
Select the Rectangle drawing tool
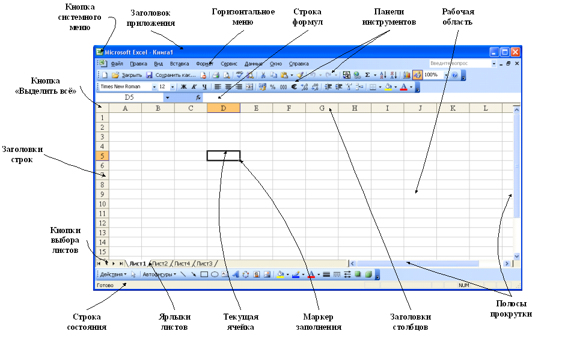tap(204, 275)
